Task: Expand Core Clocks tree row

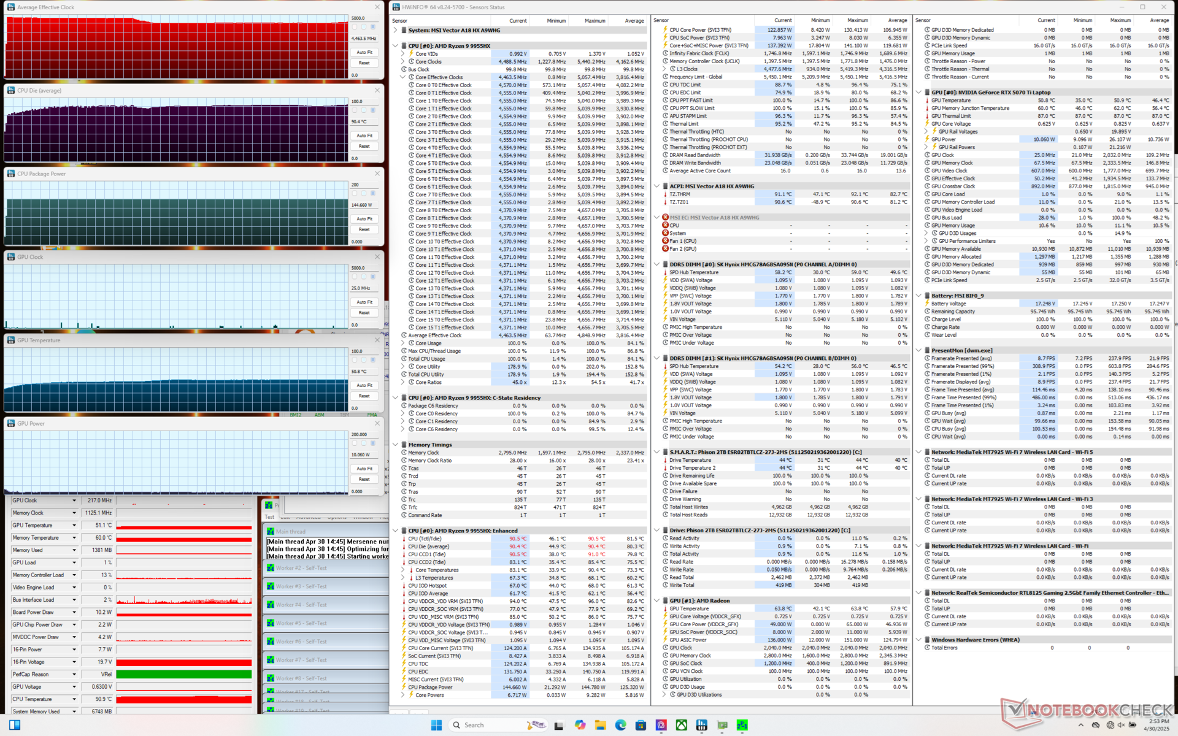Action: pos(403,62)
